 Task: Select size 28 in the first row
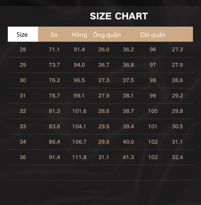pyautogui.click(x=23, y=50)
